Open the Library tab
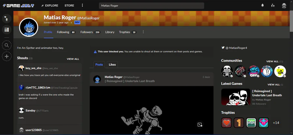293x135 pixels. click(x=110, y=32)
